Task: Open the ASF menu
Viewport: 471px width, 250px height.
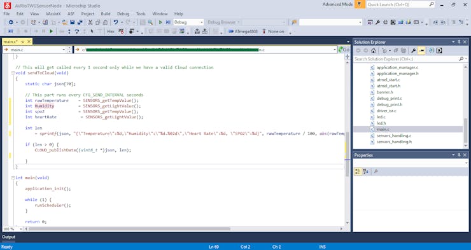Action: pyautogui.click(x=71, y=14)
